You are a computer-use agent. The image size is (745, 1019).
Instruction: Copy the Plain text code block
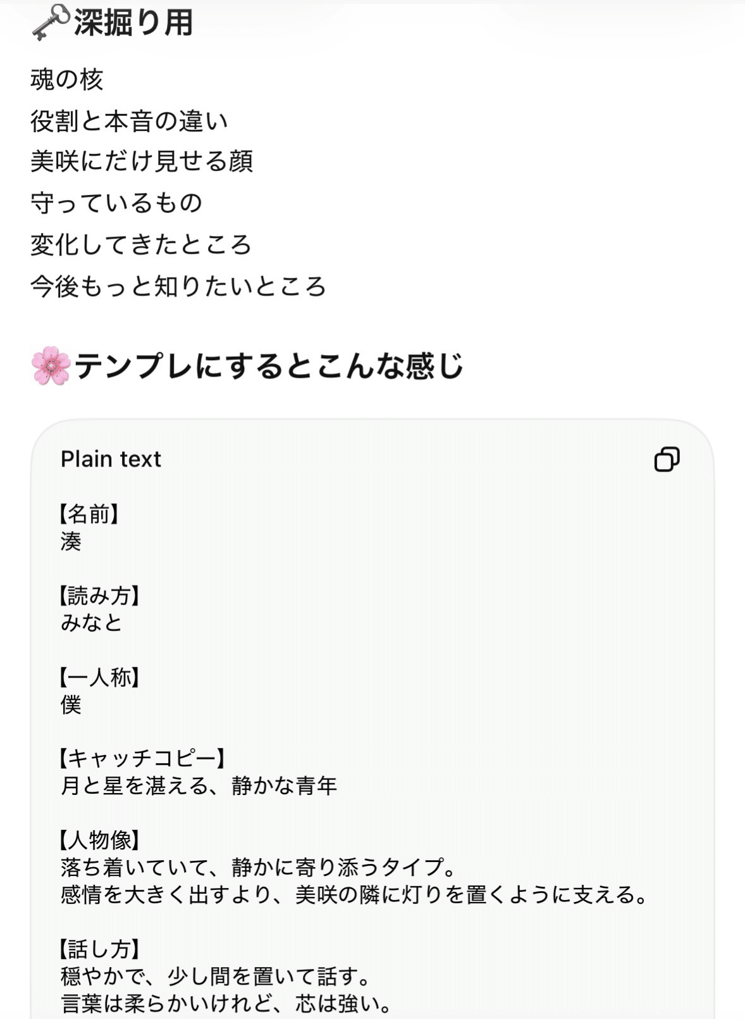667,459
